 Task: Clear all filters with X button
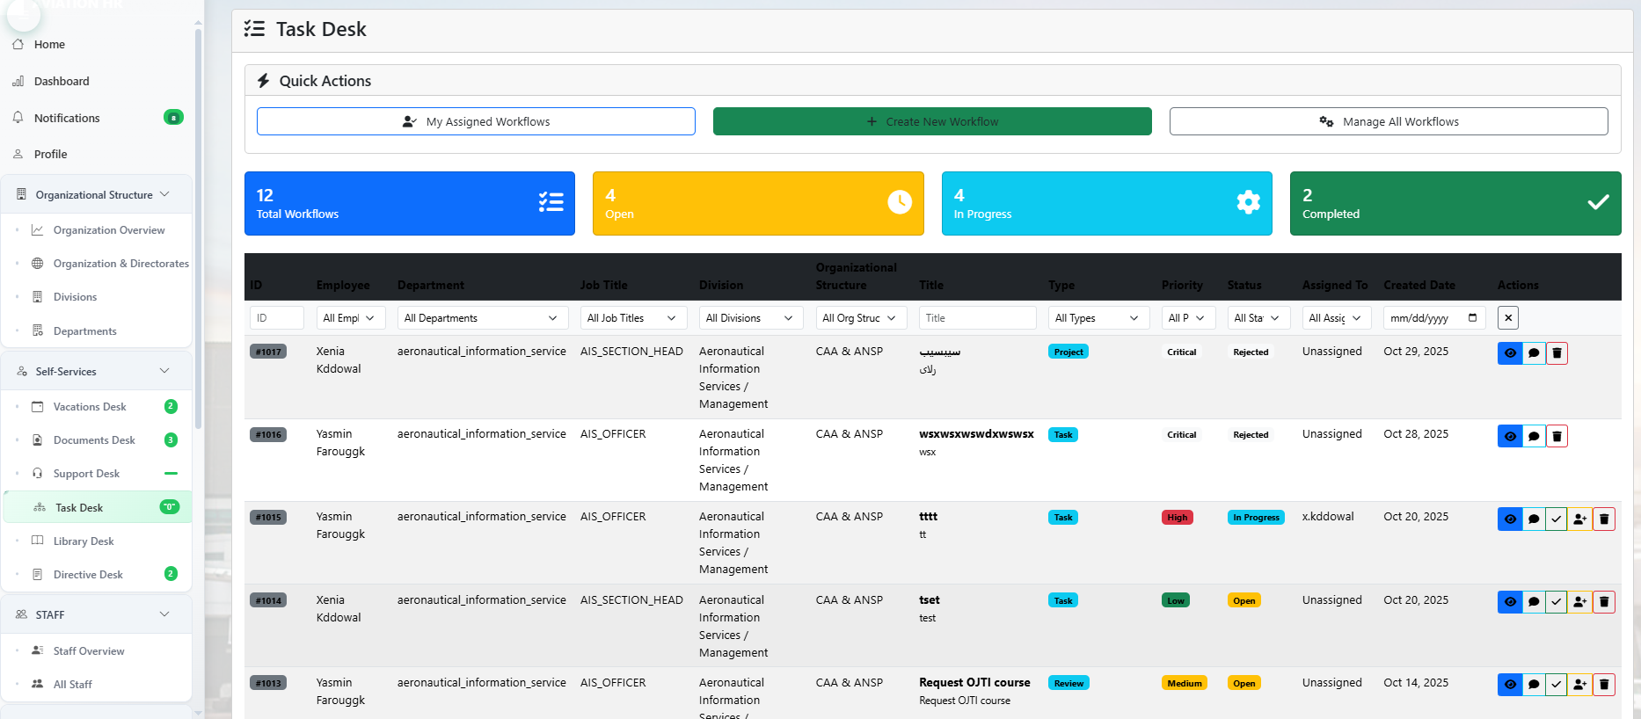tap(1508, 318)
